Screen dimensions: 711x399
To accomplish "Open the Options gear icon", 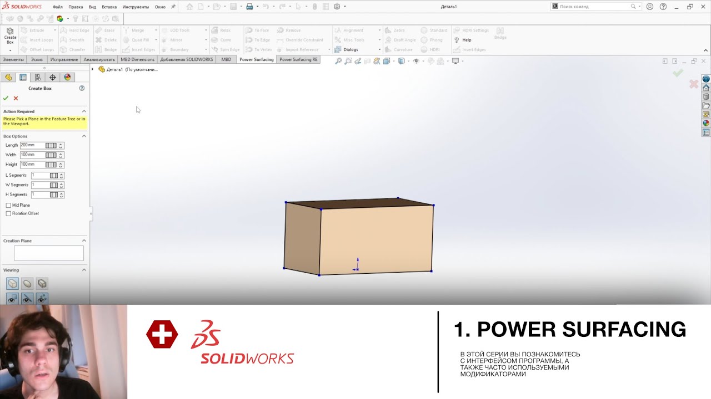I will (337, 7).
